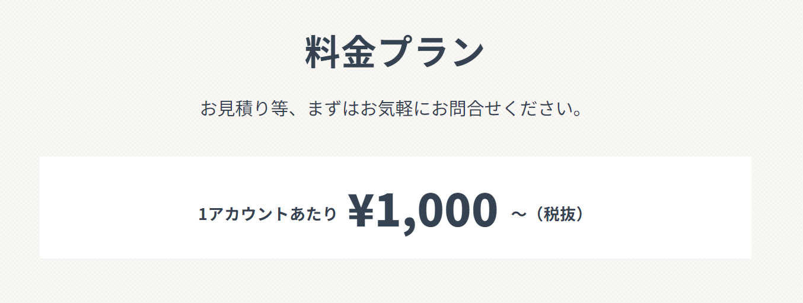Click the ¥ yen symbol
This screenshot has height=303, width=803.
click(361, 211)
